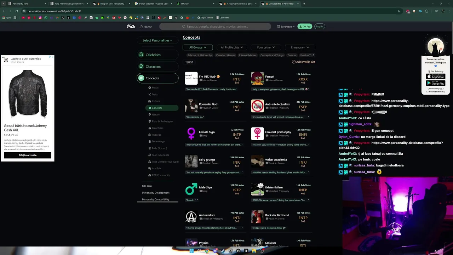Viewport: 453px width, 255px height.
Task: Open the Writer Academia profile image
Action: pos(257,161)
